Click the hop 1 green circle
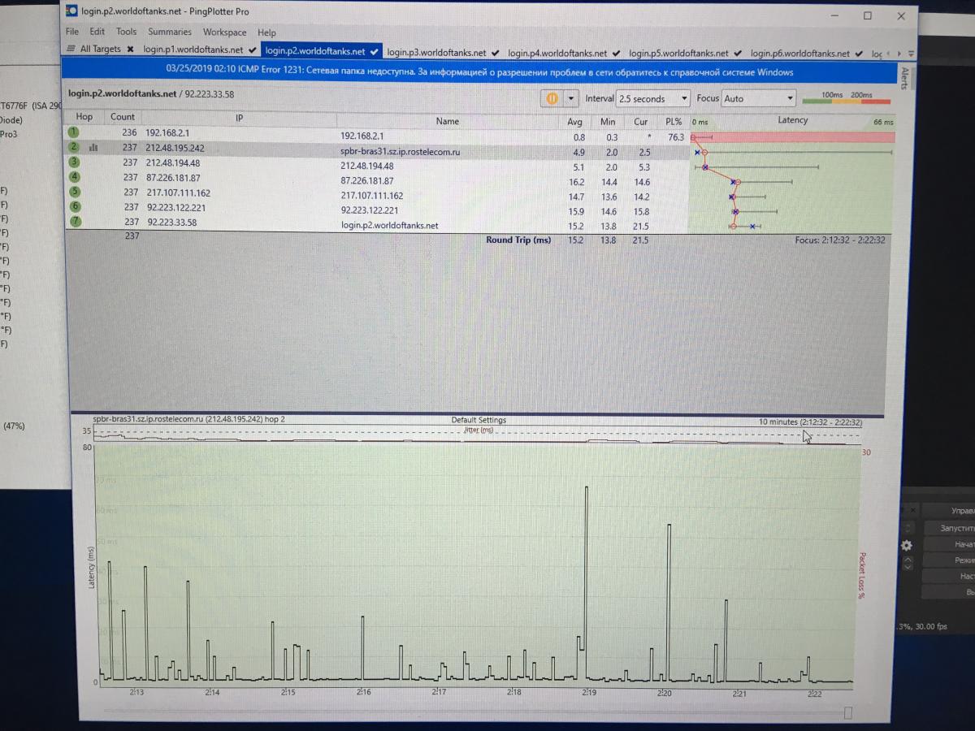The height and width of the screenshot is (731, 975). pyautogui.click(x=74, y=132)
